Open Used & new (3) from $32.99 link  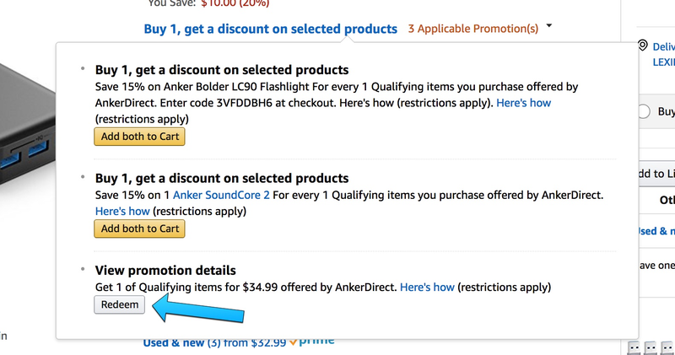pyautogui.click(x=214, y=343)
